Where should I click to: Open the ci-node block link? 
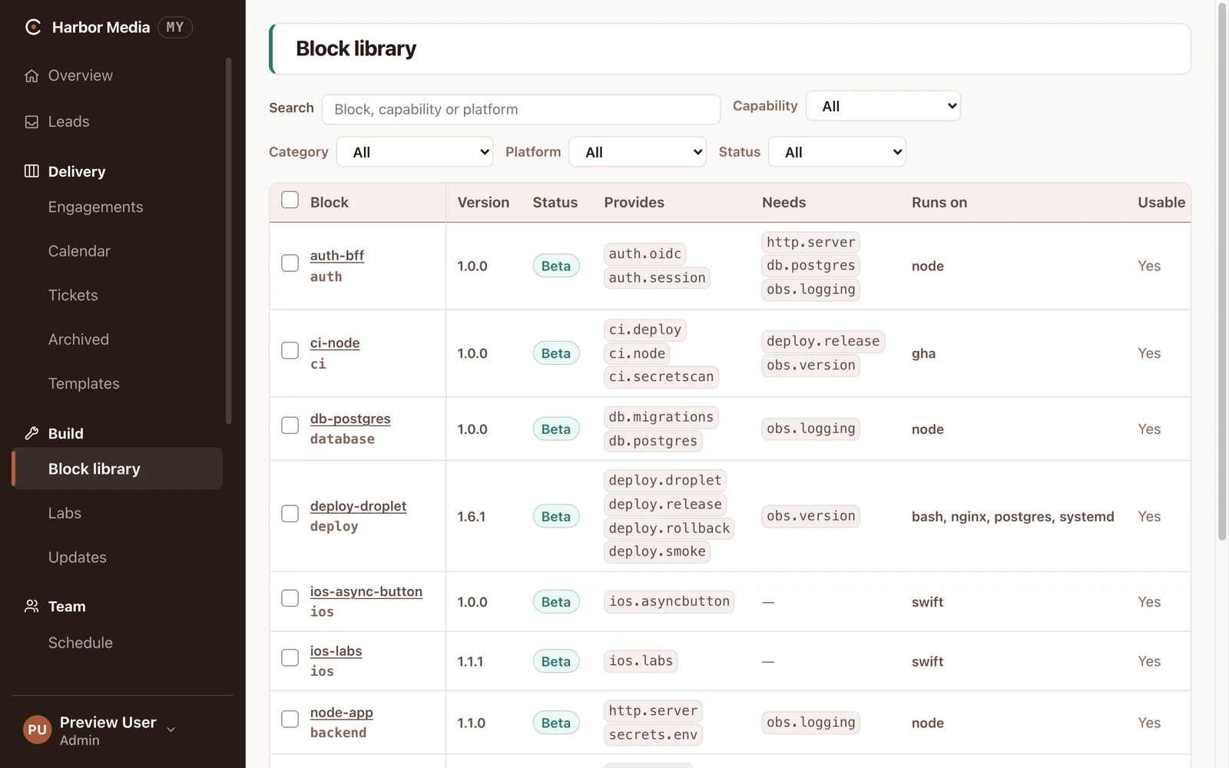tap(335, 343)
